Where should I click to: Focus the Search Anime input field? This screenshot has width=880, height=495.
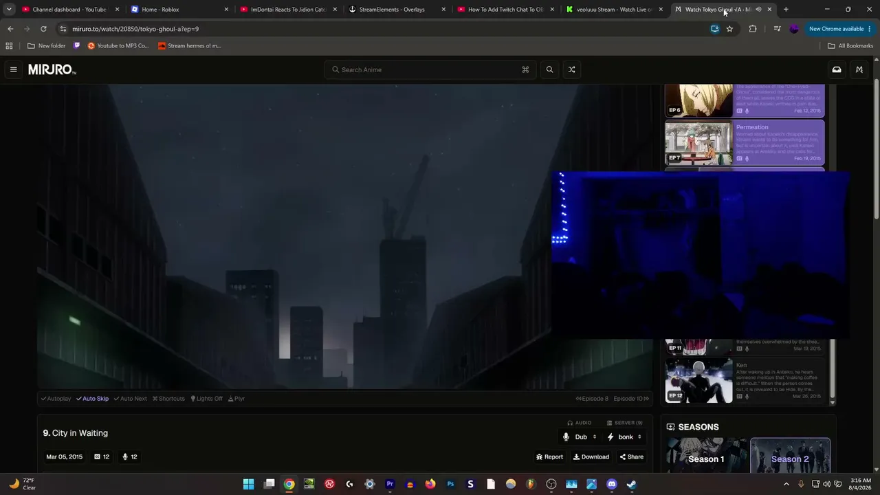coord(431,69)
